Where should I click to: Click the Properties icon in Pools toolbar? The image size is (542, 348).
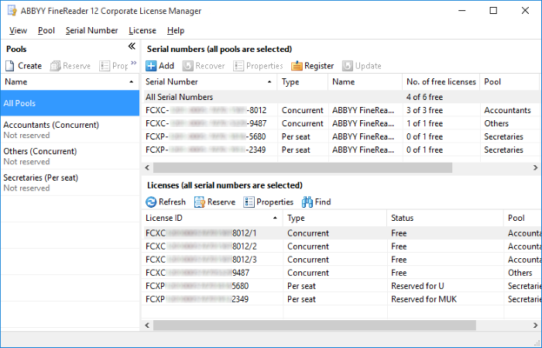(105, 66)
